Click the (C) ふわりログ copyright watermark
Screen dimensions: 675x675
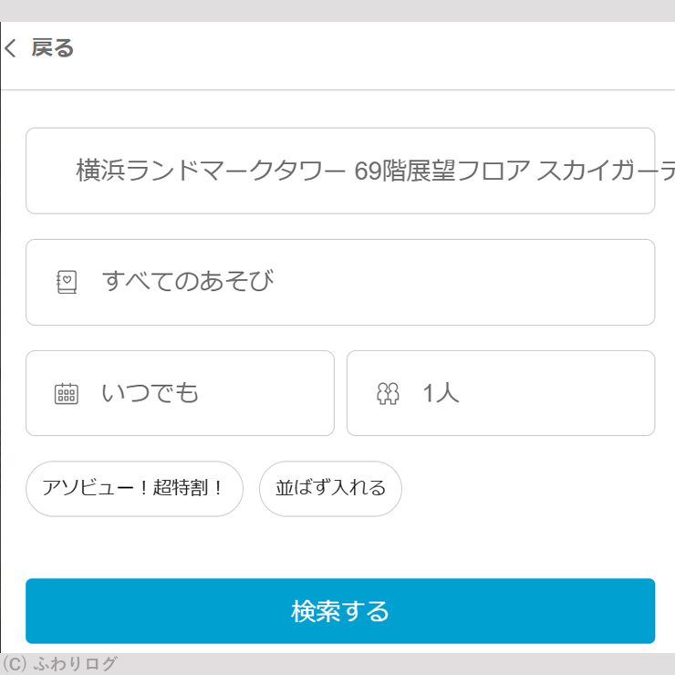point(60,664)
